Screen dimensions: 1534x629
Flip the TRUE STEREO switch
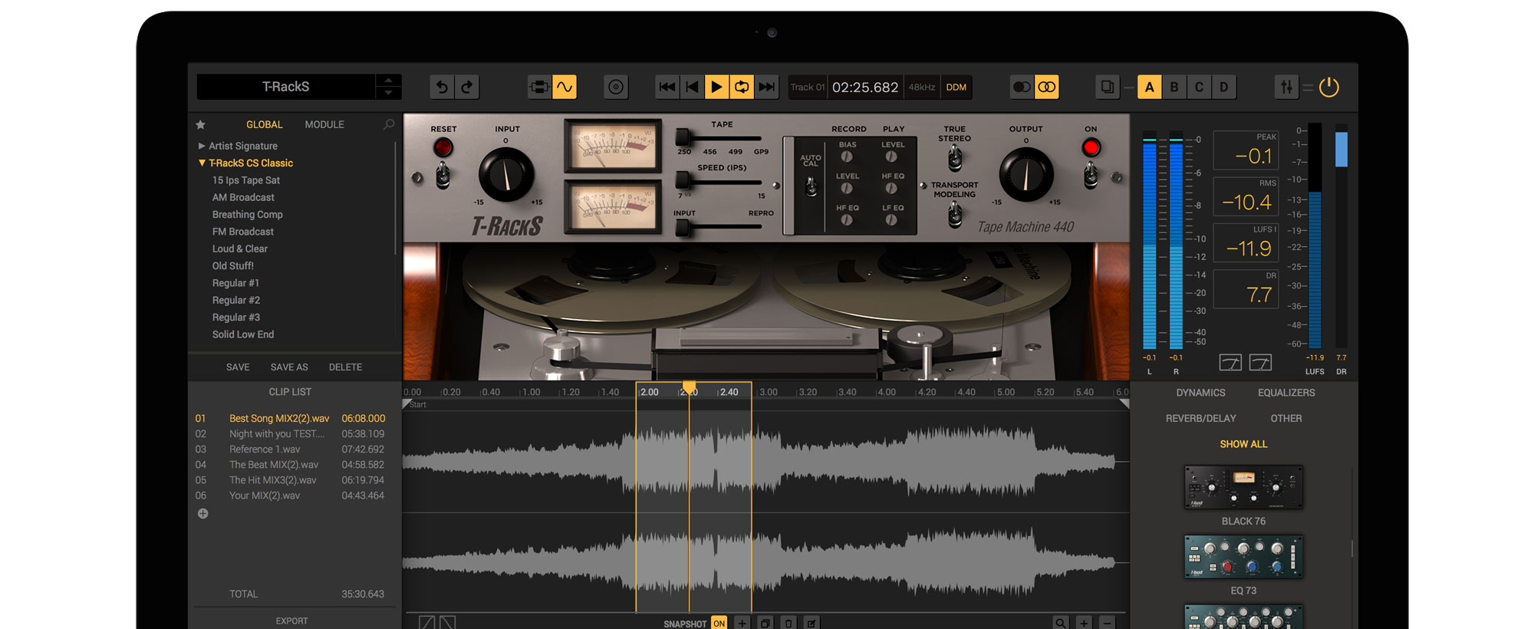[x=955, y=160]
